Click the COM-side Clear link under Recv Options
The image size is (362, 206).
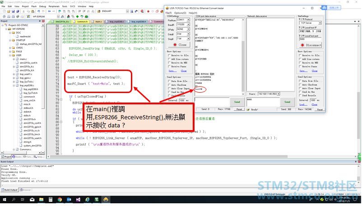[184, 71]
